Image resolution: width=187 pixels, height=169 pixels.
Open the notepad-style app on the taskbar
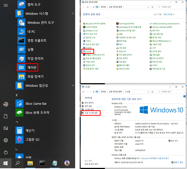tap(54, 163)
